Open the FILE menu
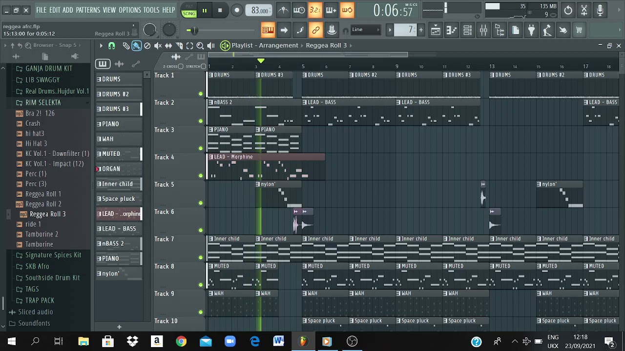 42,10
